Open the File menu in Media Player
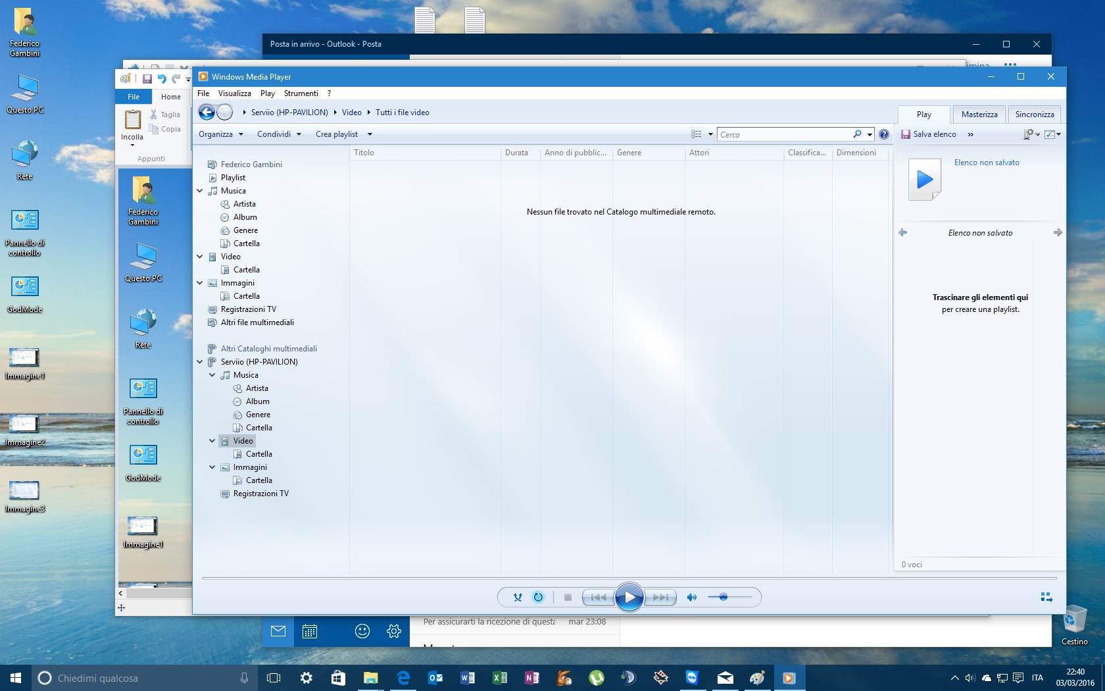Viewport: 1105px width, 691px height. 203,93
